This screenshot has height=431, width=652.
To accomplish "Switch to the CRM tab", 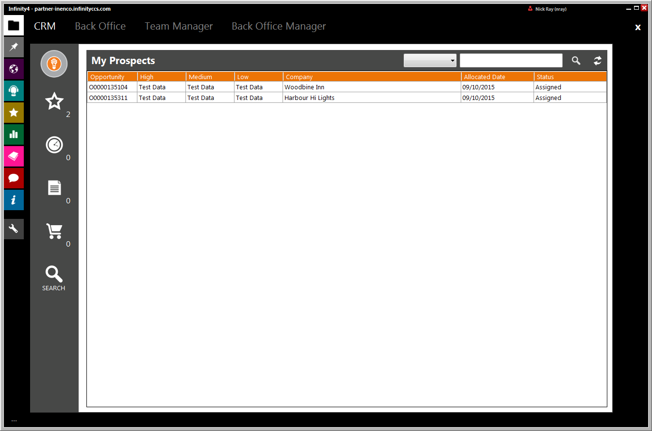I will pyautogui.click(x=45, y=26).
